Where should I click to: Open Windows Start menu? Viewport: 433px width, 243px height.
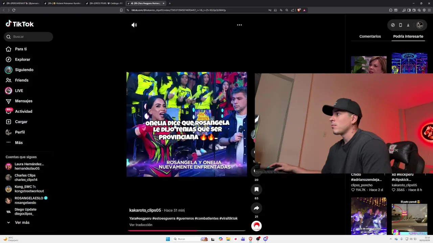click(168, 239)
